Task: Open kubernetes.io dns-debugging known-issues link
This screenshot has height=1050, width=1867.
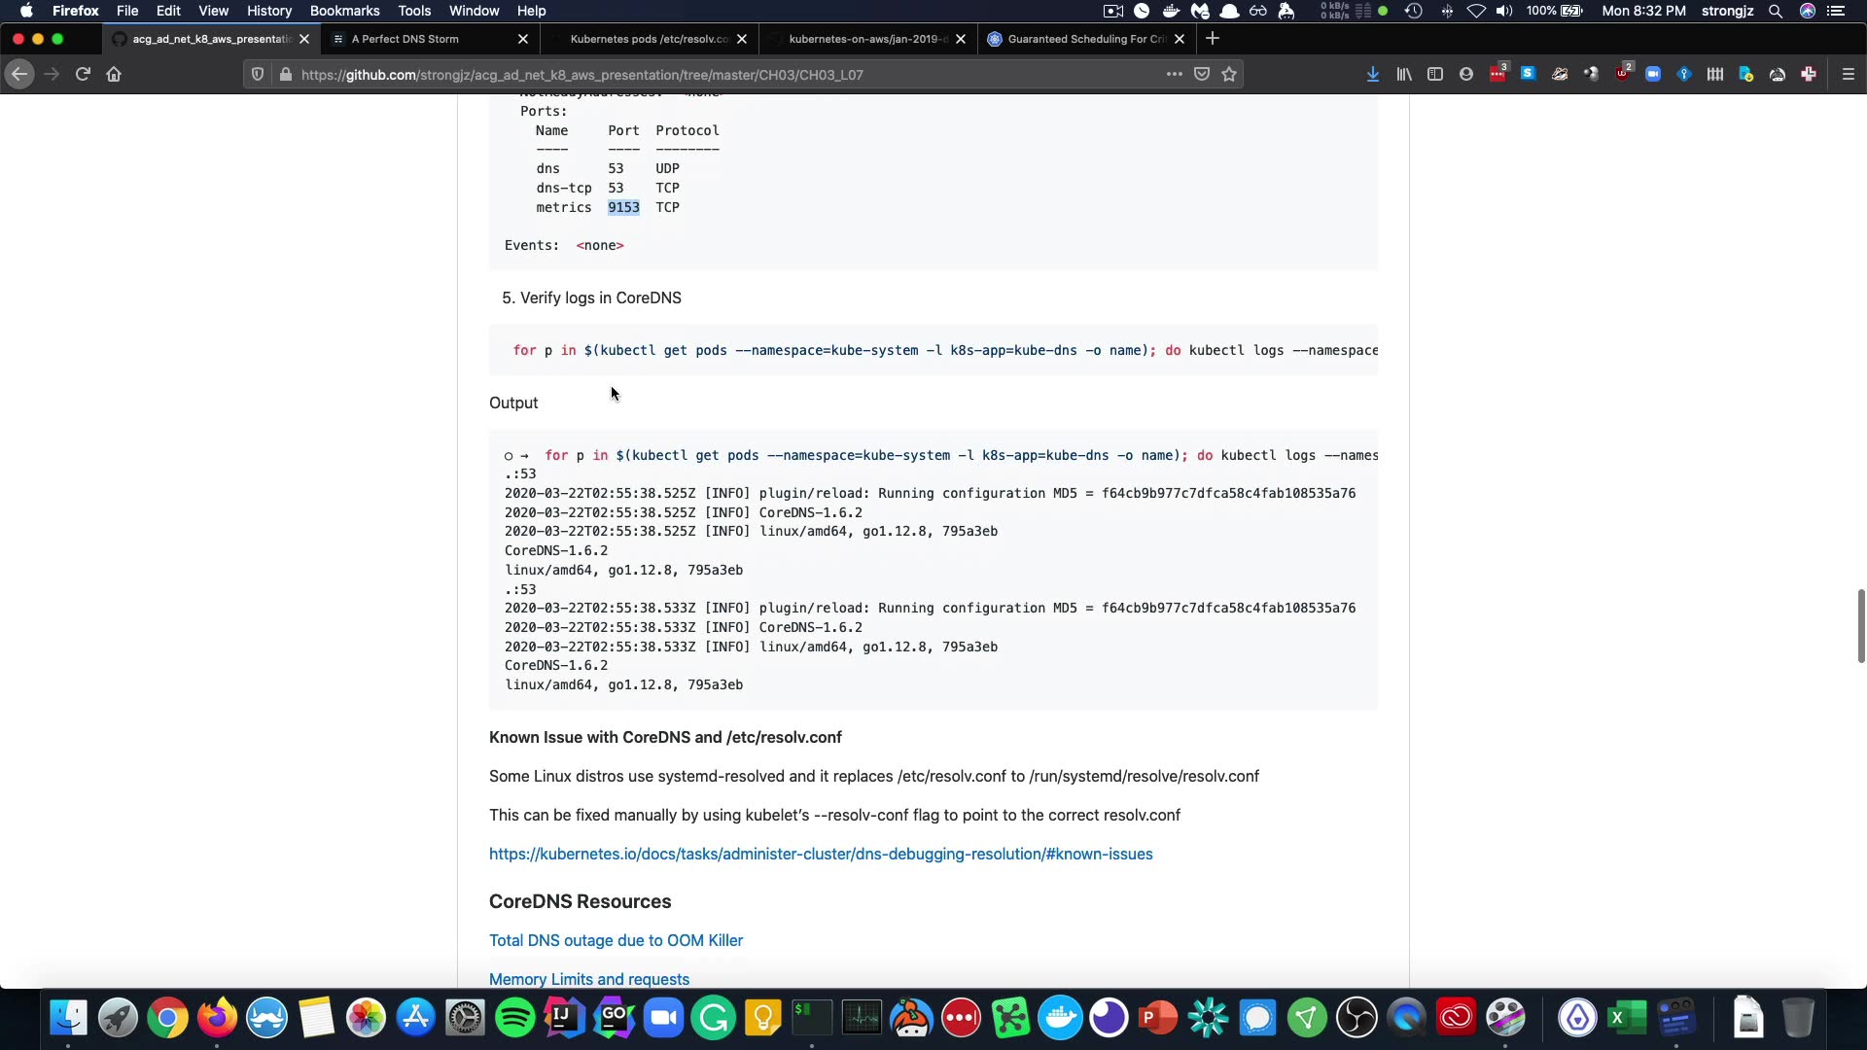Action: click(x=820, y=855)
